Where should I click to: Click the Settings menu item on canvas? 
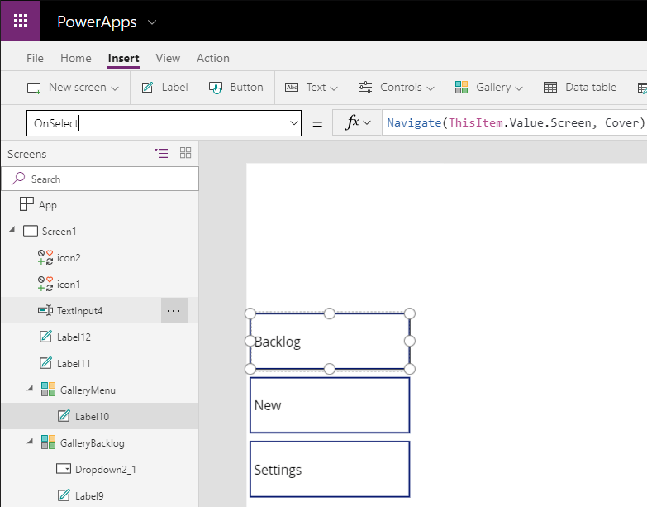(x=330, y=470)
